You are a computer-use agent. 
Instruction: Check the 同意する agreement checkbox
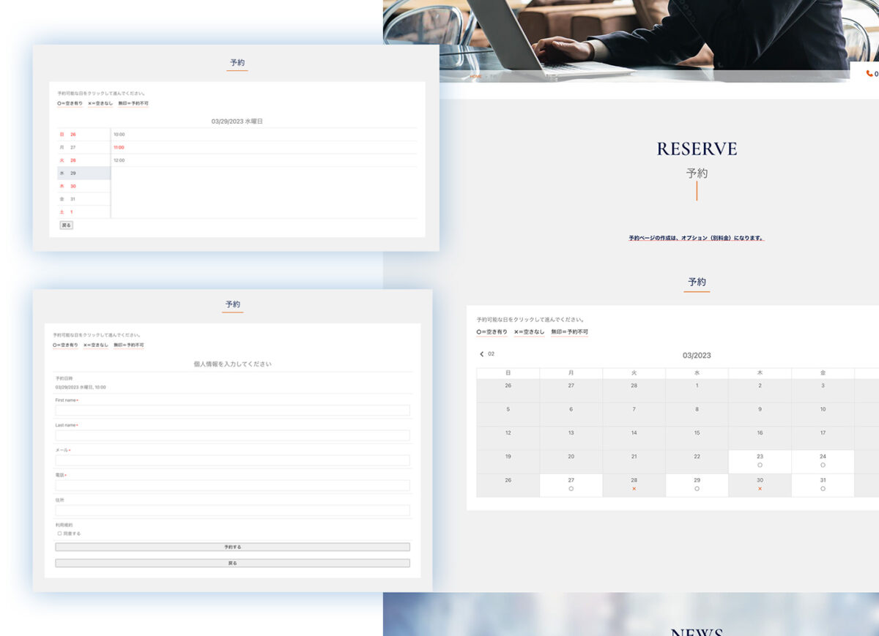point(59,534)
